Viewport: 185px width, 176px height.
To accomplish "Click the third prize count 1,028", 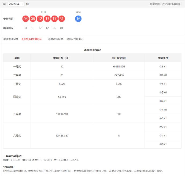I will (x=62, y=84).
